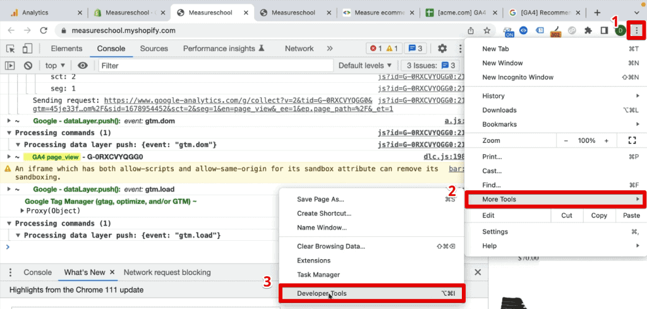The image size is (647, 309).
Task: Choose New Incognito Window
Action: (555, 77)
